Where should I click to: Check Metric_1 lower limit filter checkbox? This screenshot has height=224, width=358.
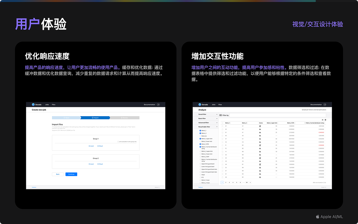200,141
